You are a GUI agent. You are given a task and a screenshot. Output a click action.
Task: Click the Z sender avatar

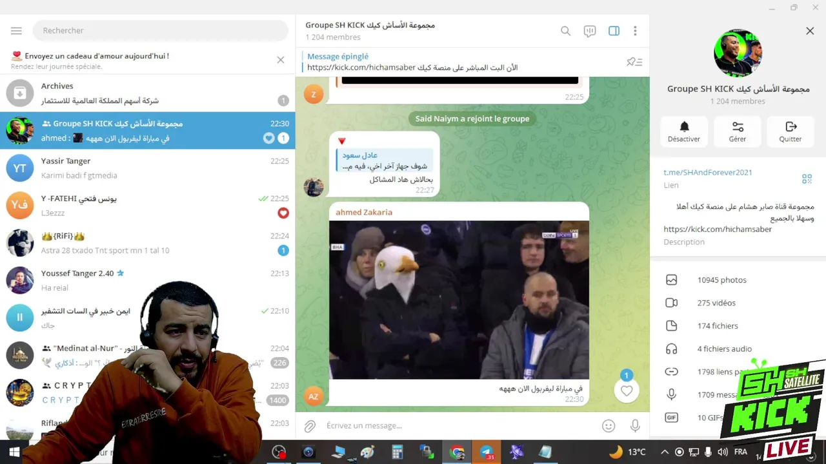point(314,94)
